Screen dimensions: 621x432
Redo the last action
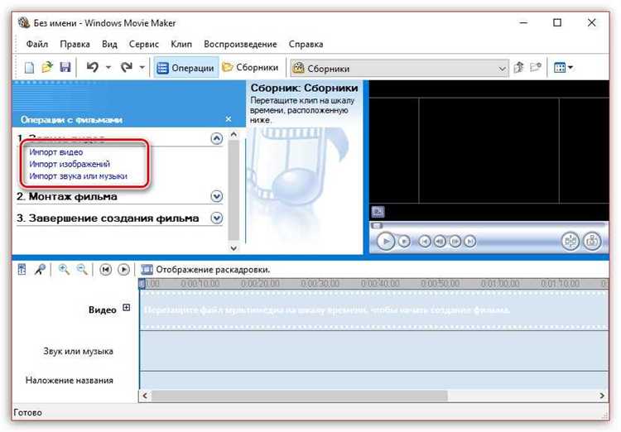click(x=127, y=67)
